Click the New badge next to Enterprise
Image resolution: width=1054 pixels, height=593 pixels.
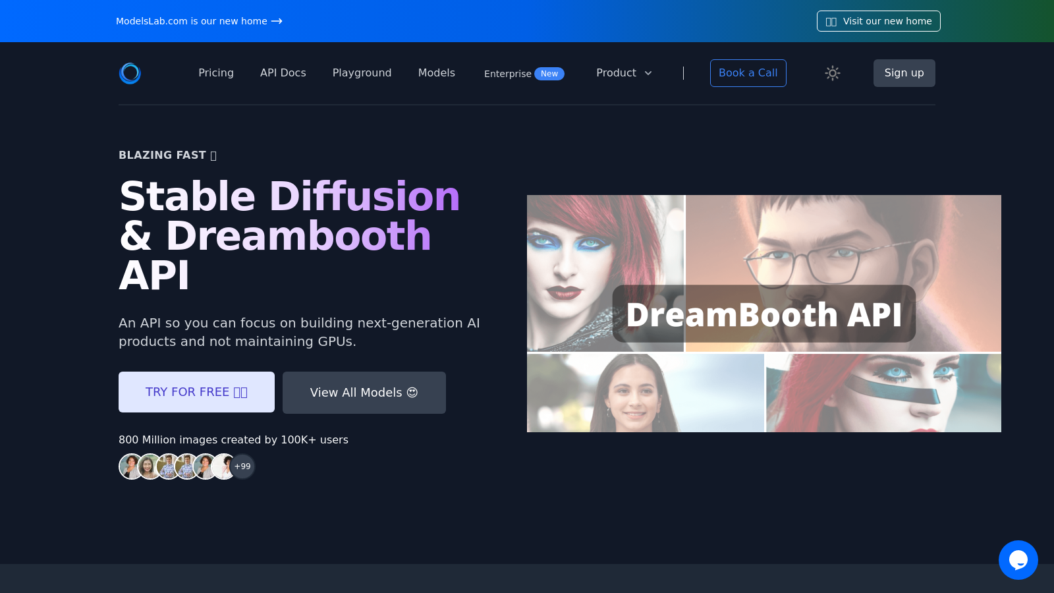click(549, 73)
